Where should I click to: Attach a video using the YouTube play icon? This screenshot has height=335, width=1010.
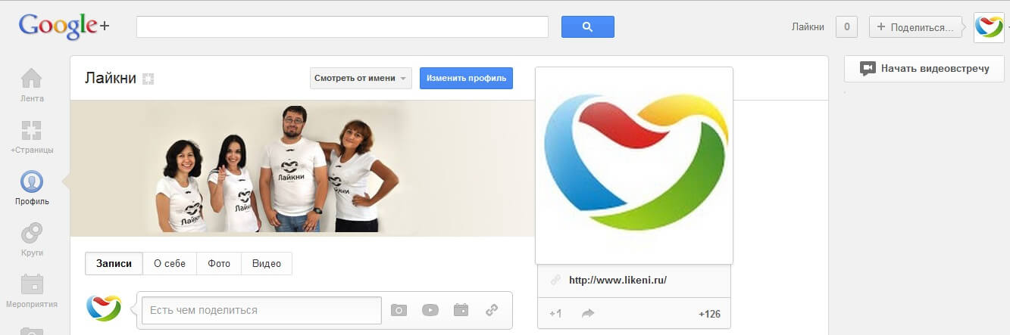click(x=430, y=310)
